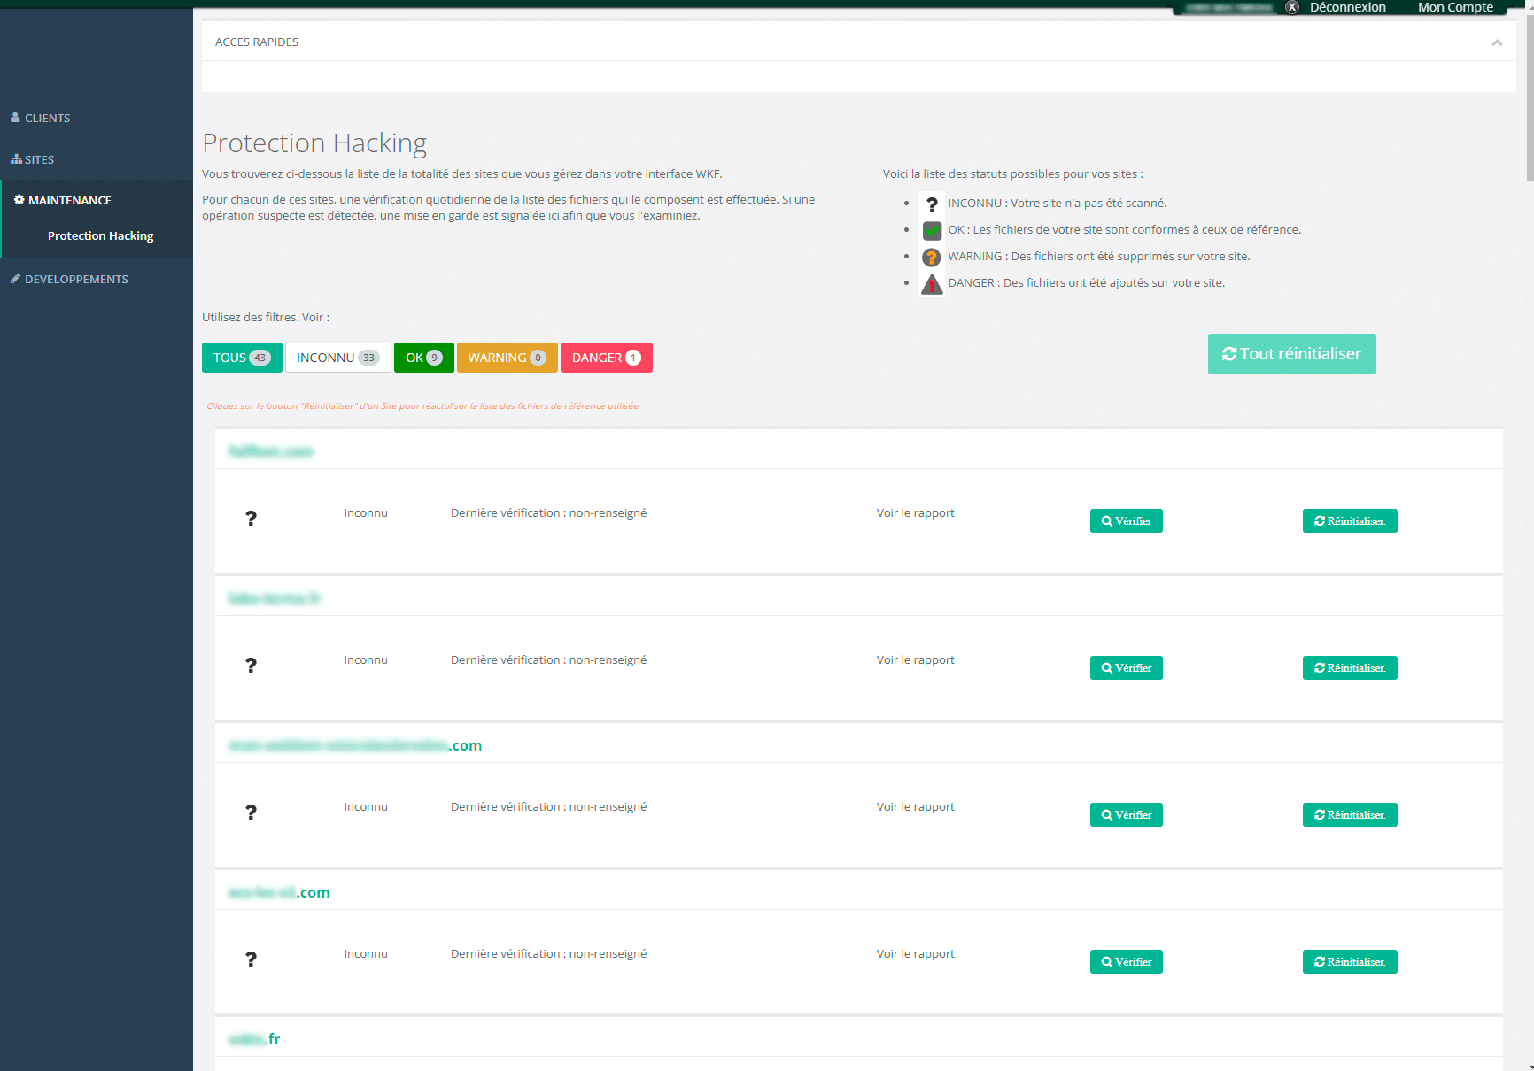Click the DEVELOPPEMENTS pencil icon in sidebar
The height and width of the screenshot is (1071, 1534).
pyautogui.click(x=15, y=278)
